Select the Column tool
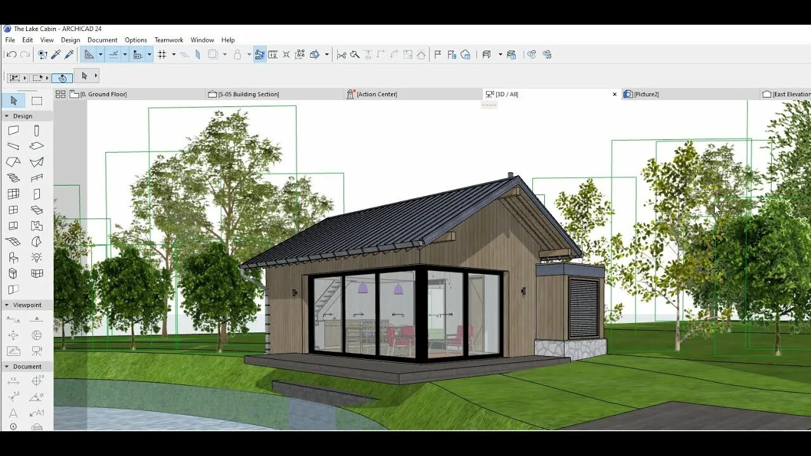The width and height of the screenshot is (811, 456). click(37, 130)
